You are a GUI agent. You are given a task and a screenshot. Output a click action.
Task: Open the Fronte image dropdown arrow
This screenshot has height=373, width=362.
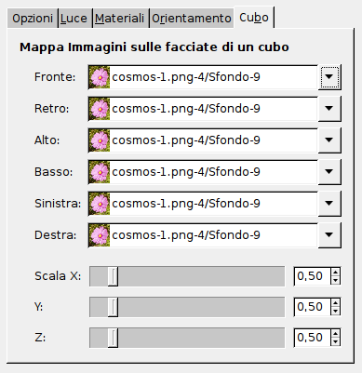click(x=329, y=77)
